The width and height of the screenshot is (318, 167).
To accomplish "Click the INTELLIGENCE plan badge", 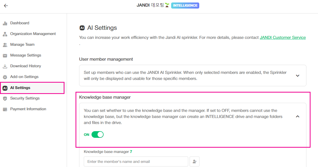I will [x=185, y=5].
